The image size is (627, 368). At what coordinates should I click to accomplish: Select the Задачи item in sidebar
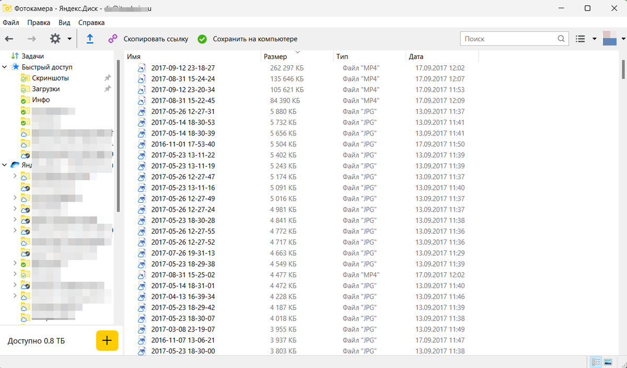coord(32,56)
